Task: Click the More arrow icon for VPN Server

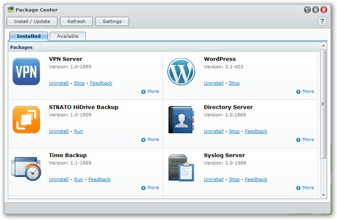Action: [143, 92]
